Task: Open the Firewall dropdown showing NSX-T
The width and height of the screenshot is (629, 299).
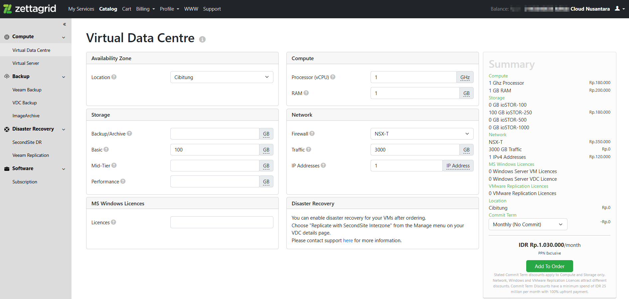Action: (x=422, y=134)
